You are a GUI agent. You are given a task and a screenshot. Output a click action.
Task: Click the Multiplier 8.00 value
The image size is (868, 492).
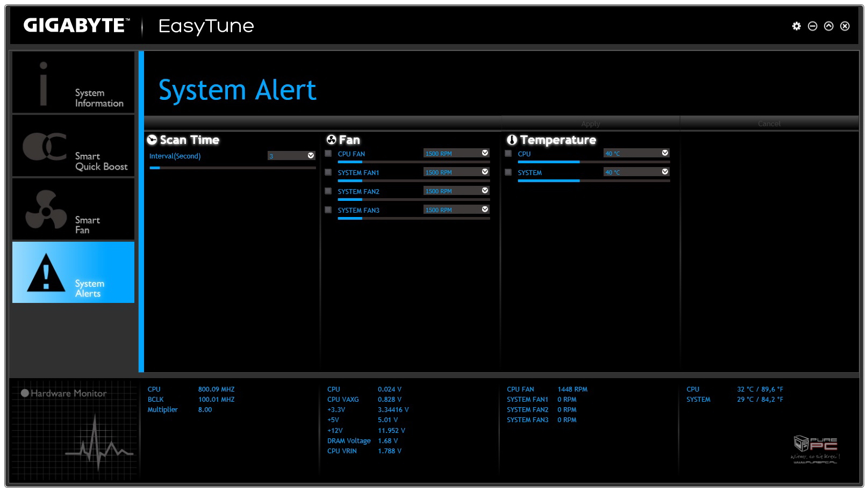click(x=205, y=410)
